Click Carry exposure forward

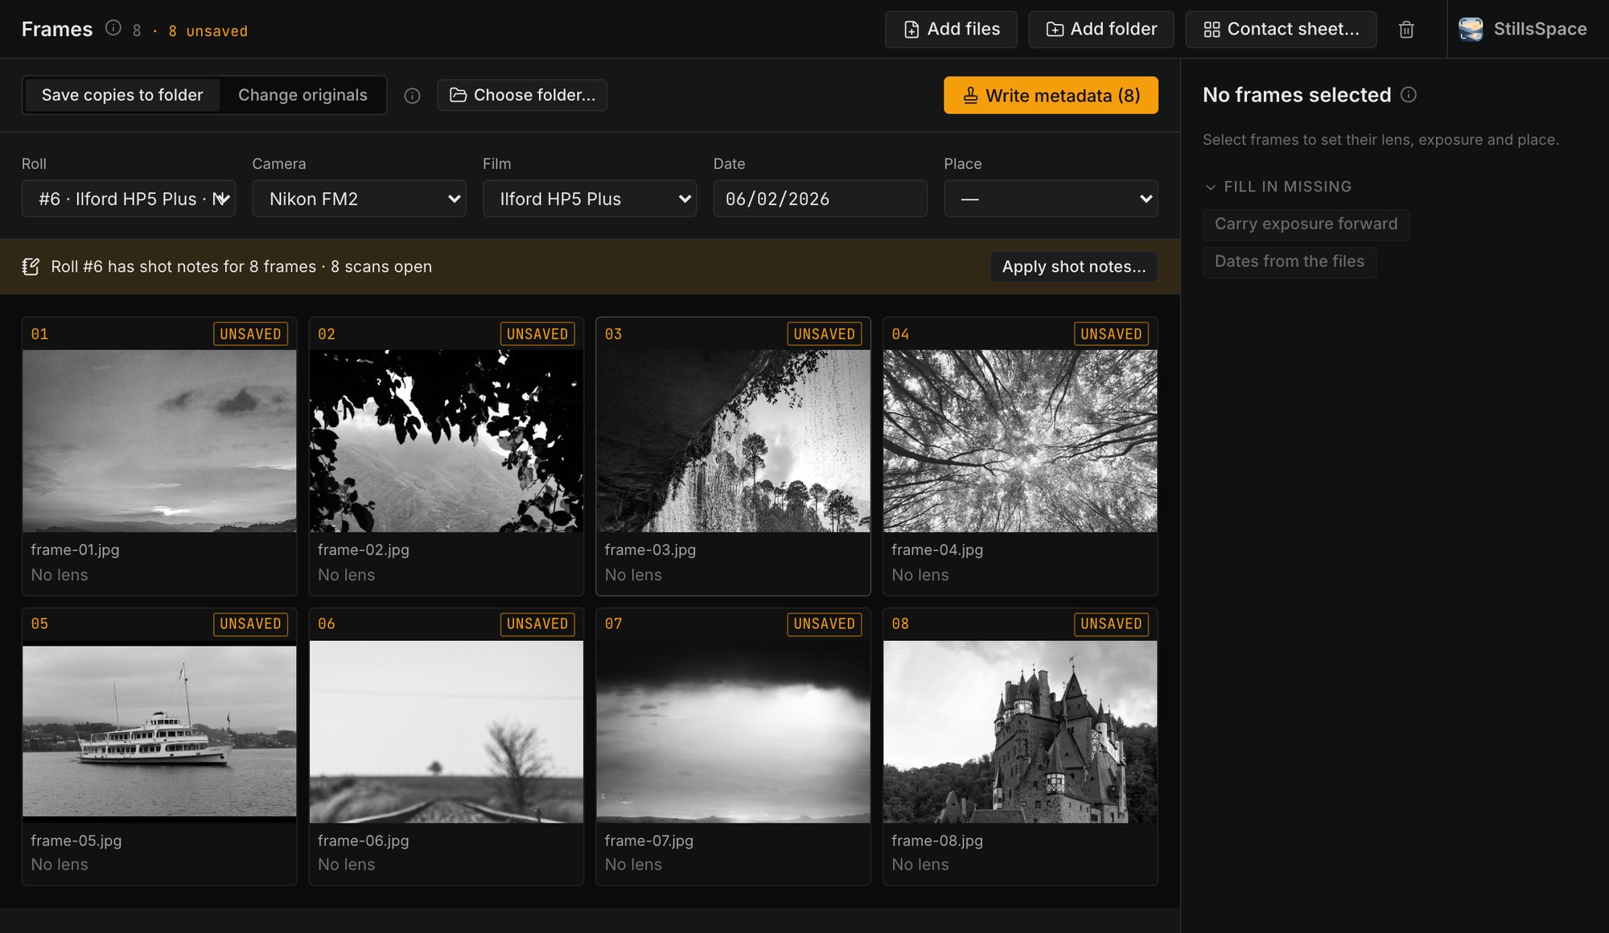(1306, 224)
